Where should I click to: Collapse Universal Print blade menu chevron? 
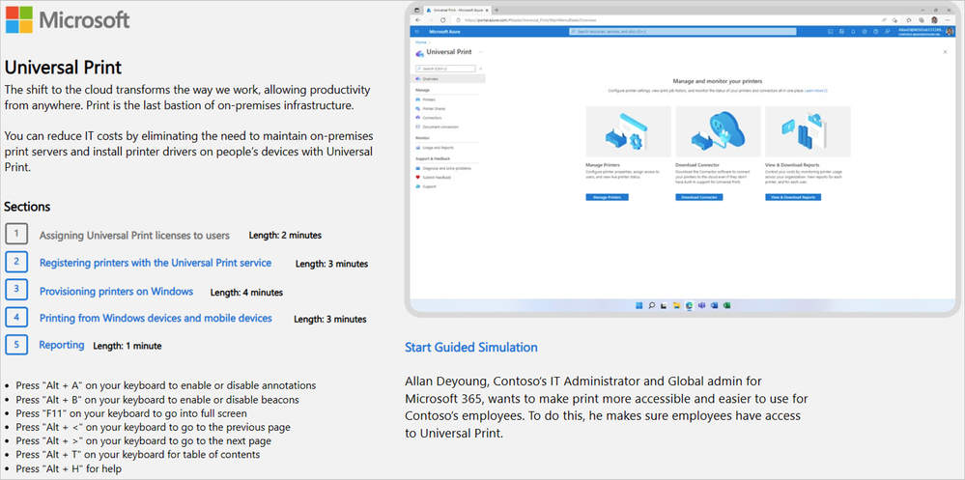481,69
